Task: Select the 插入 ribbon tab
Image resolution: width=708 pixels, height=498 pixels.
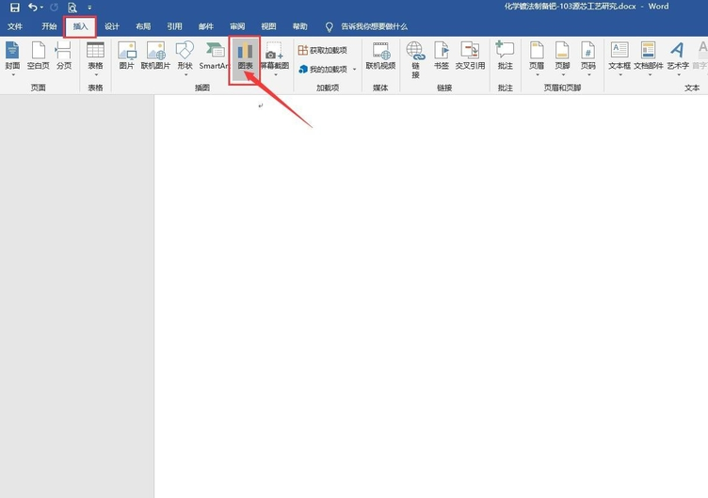Action: click(80, 26)
